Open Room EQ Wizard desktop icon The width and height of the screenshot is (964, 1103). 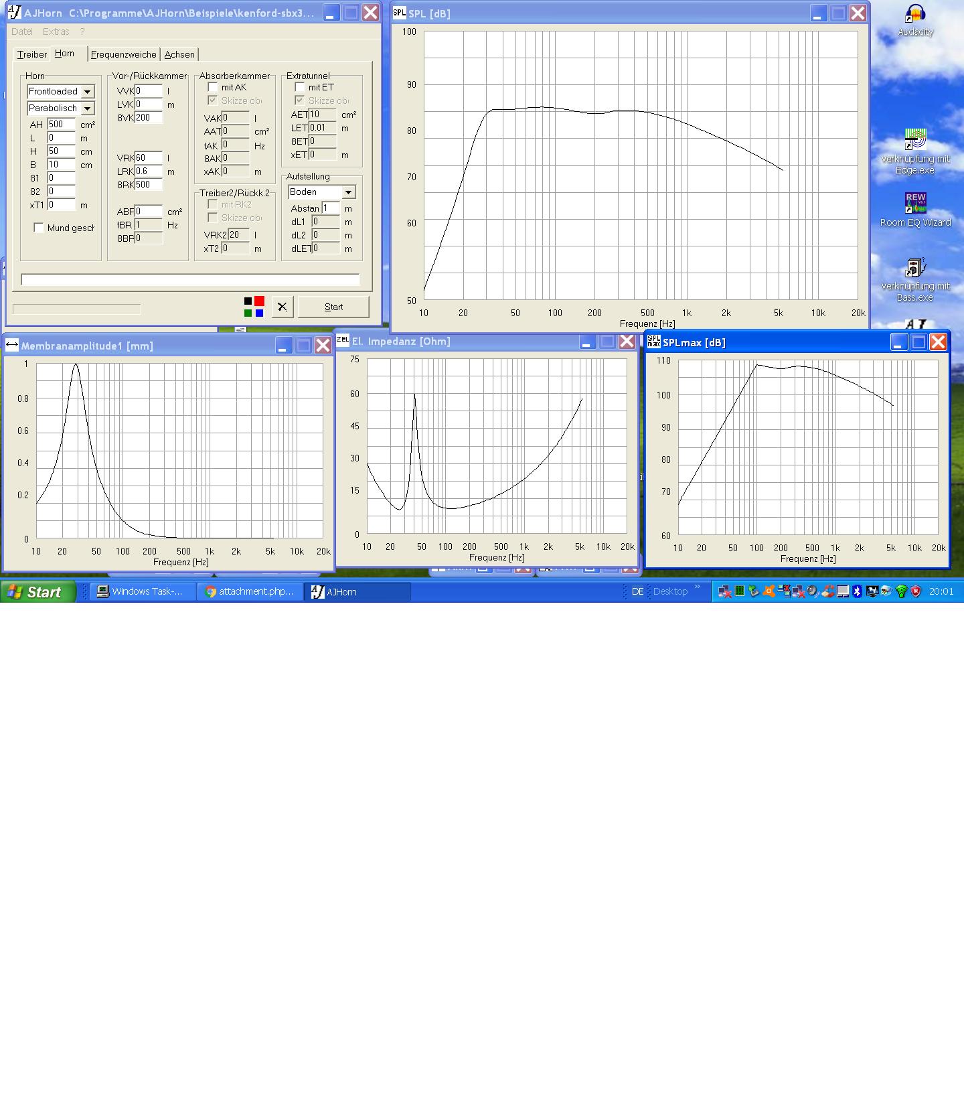[915, 203]
